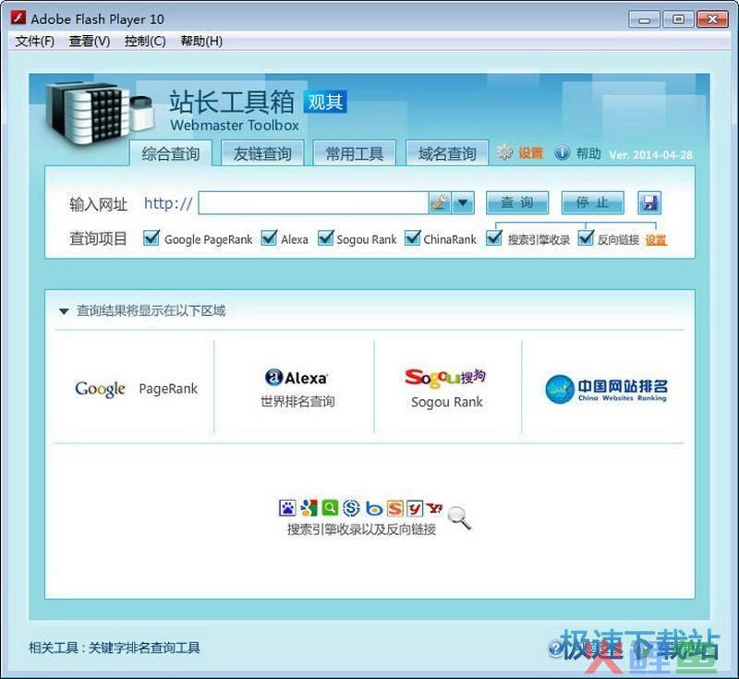Click the Alexa logo
This screenshot has height=679, width=739.
click(297, 378)
